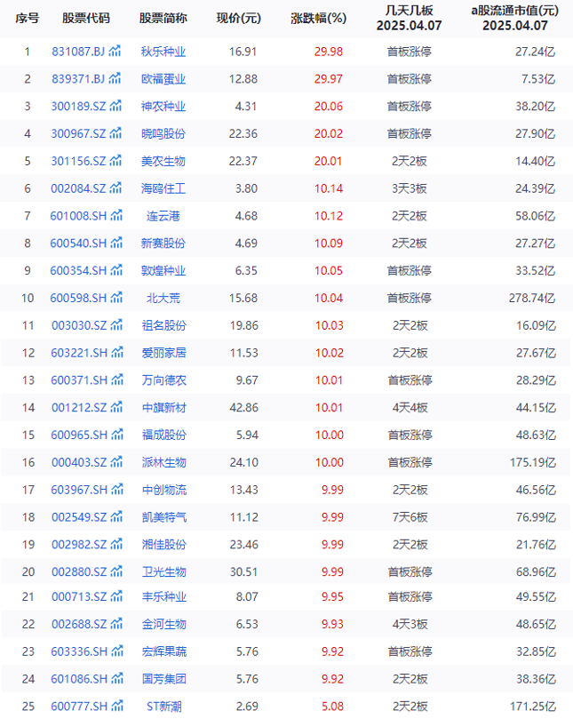The image size is (573, 719).
Task: Show chart icon for 003030.SZ
Action: click(x=117, y=325)
